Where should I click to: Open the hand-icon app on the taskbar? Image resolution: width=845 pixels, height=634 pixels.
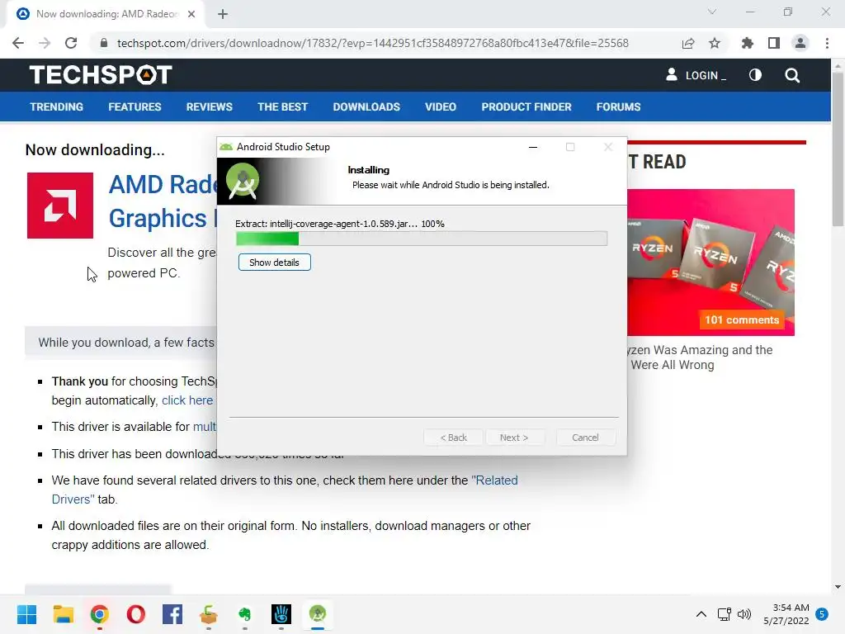tap(281, 614)
